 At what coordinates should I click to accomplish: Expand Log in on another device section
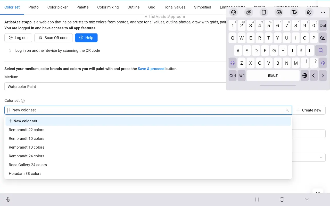tap(55, 50)
